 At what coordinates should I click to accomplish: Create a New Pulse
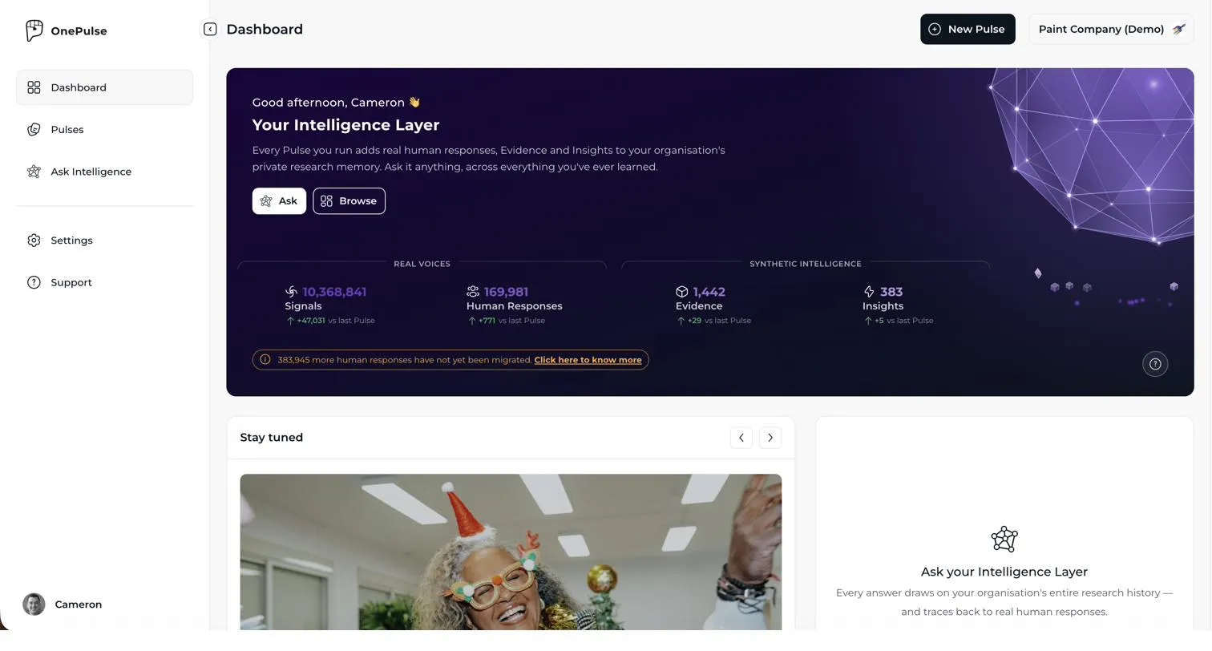tap(968, 30)
